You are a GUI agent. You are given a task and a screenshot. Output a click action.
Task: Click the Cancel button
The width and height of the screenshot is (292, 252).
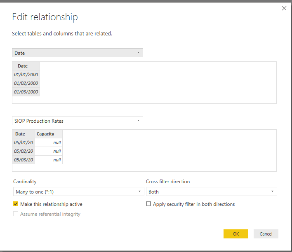coord(266,234)
